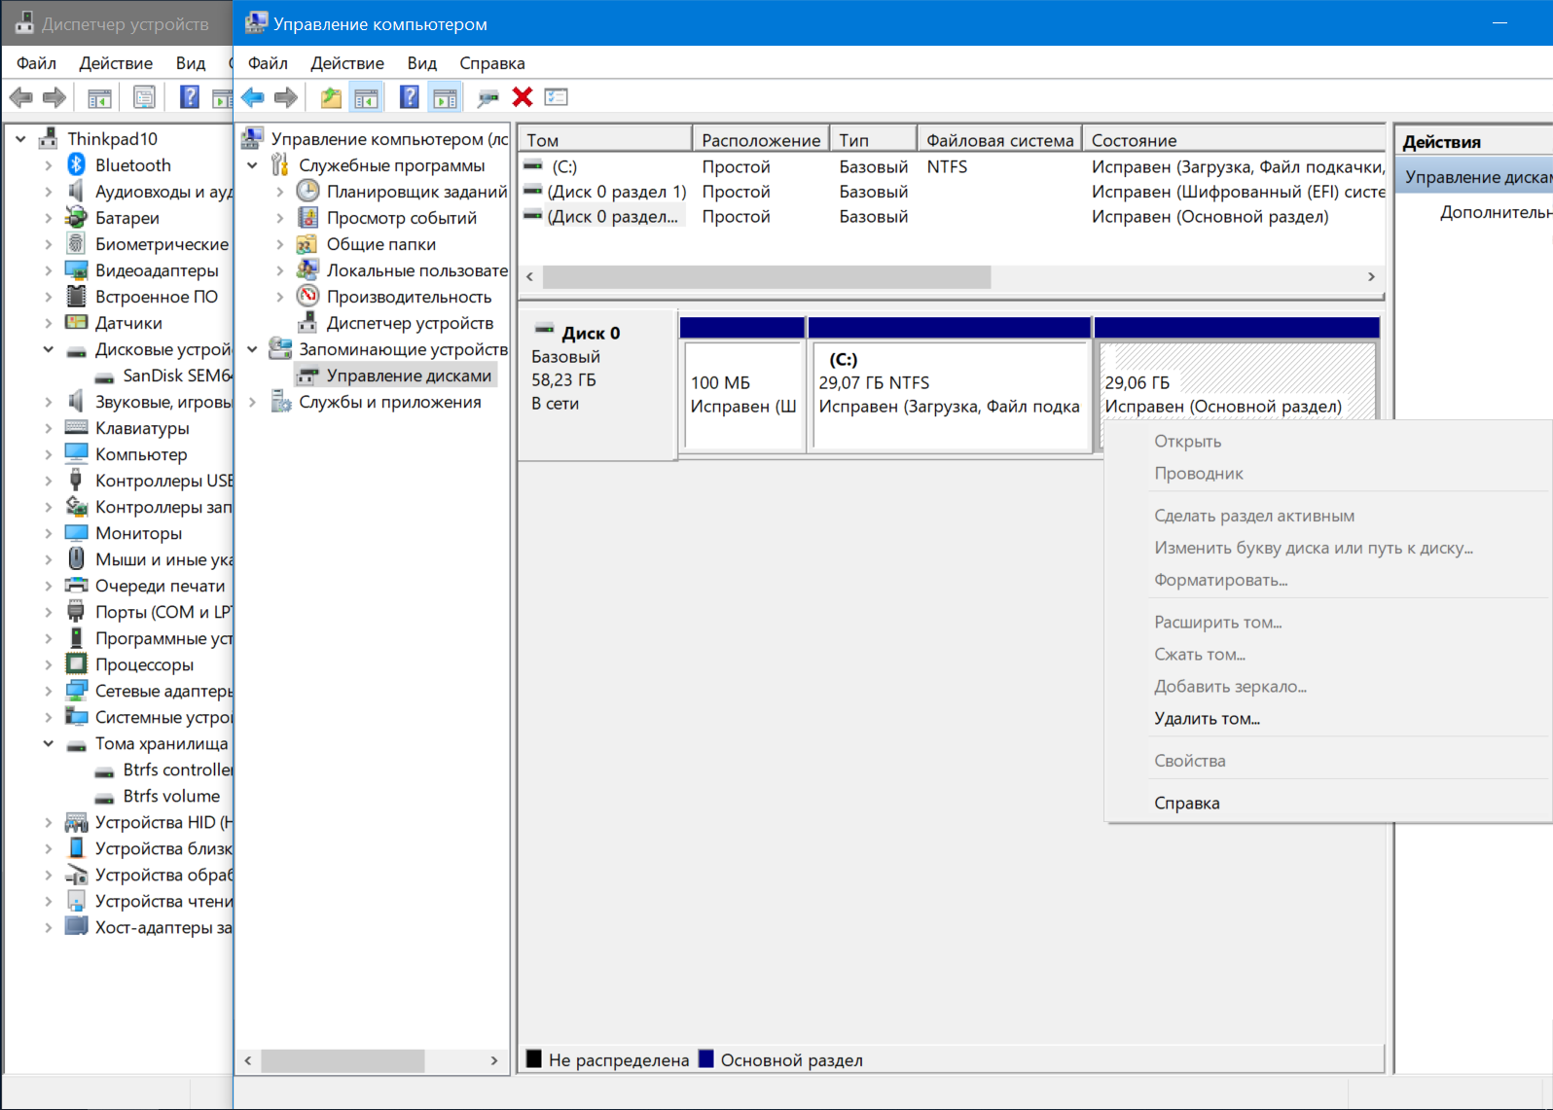Select Btrfs volume device

click(x=171, y=796)
